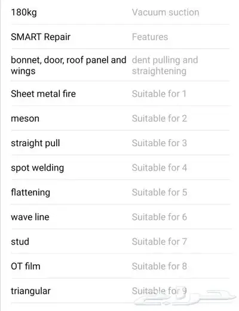
Task: Select the wave line value
Action: tap(30, 217)
